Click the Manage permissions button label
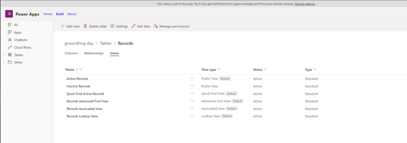 [x=174, y=27]
